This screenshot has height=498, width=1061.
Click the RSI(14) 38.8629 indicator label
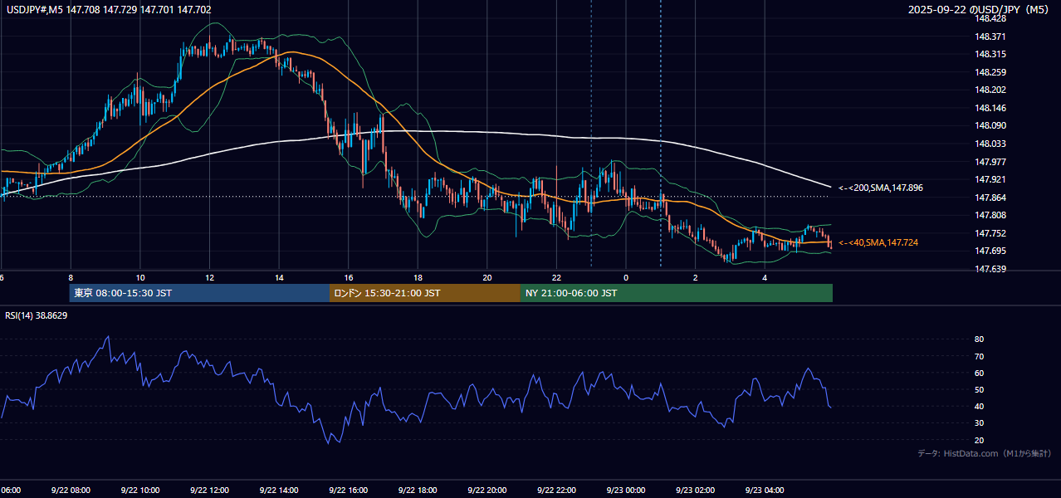click(37, 315)
